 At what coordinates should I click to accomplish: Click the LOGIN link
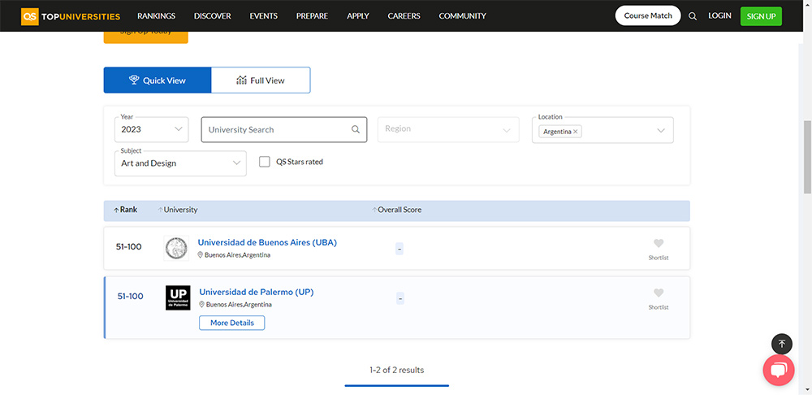coord(719,16)
